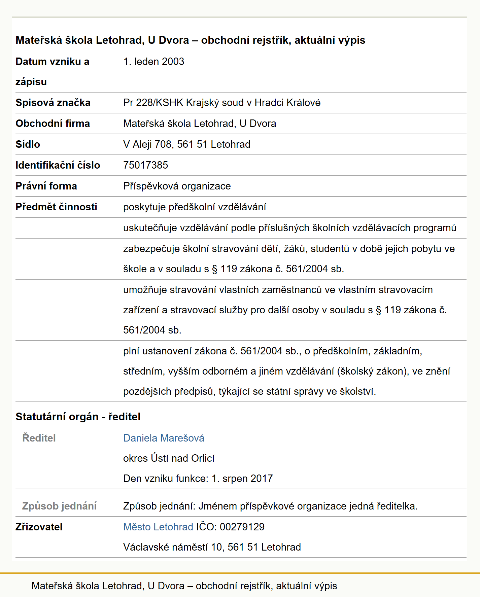Screen dimensions: 480x597
Task: Click the footer caption Mateřská škola Letohrad
Action: tap(184, 586)
